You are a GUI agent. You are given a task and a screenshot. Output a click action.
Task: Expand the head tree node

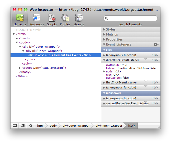click(17, 38)
